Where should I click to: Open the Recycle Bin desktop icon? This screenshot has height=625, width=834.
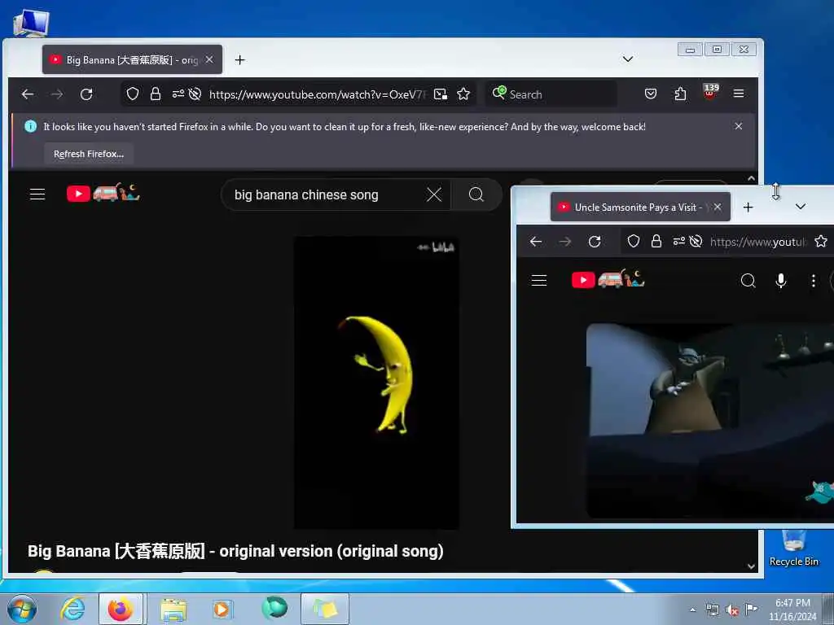click(793, 549)
